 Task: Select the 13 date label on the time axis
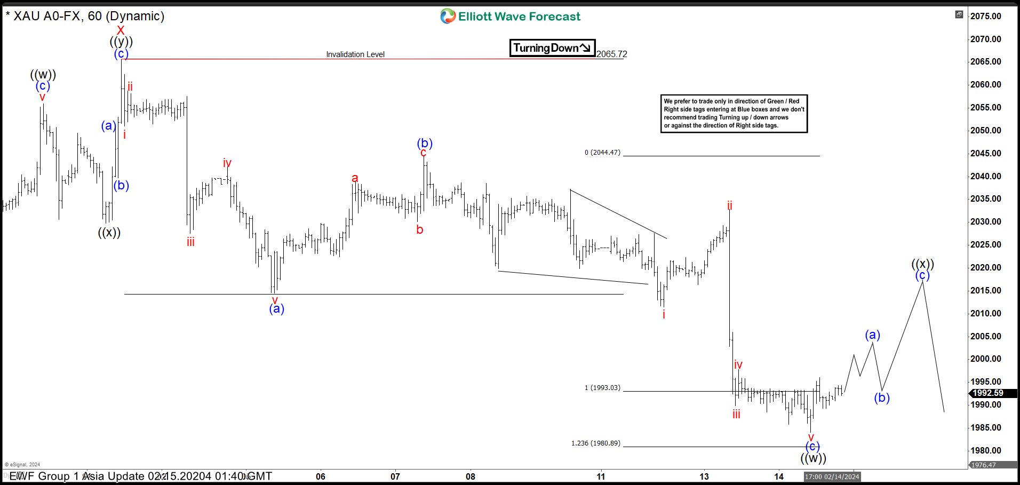(704, 475)
